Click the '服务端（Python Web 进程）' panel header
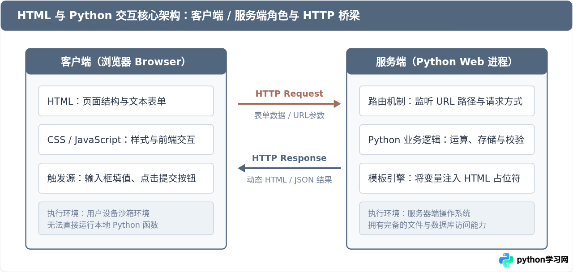Screen dimensions: 573x272 tap(447, 62)
